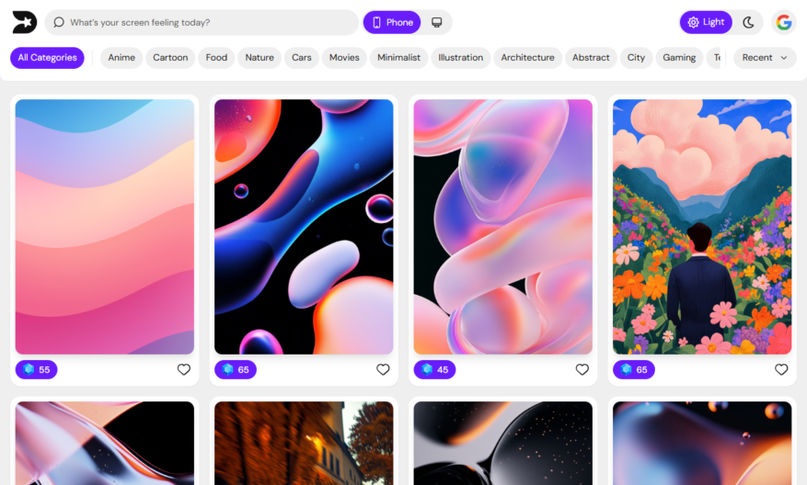Focus the wallpaper search field
Viewport: 807px width, 485px height.
202,22
